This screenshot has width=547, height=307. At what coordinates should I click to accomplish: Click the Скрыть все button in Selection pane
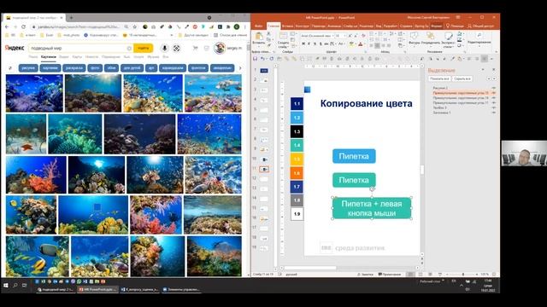click(x=462, y=78)
